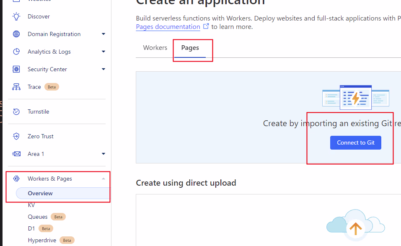Click the Workers & Pages sidebar label
401x246 pixels.
(x=50, y=179)
